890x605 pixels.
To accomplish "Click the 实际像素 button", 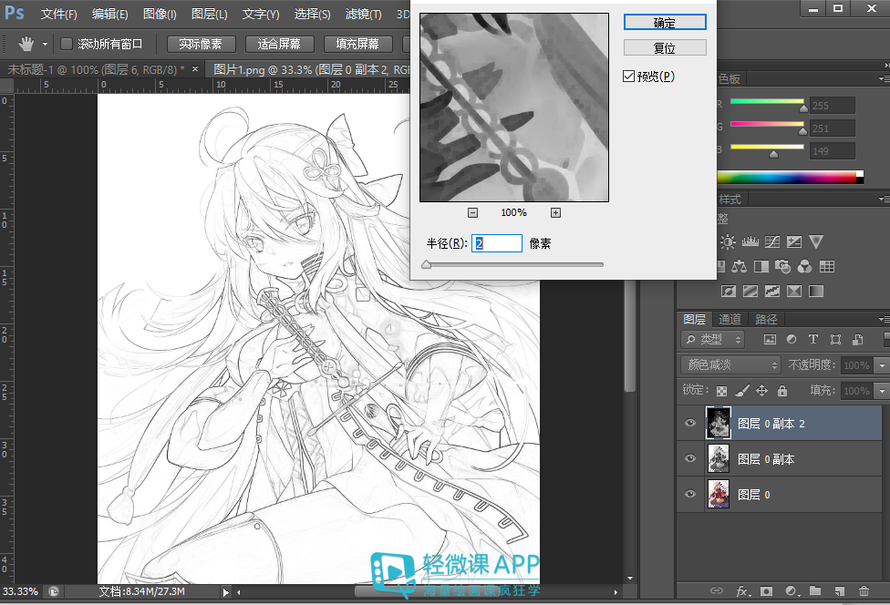I will pyautogui.click(x=201, y=44).
